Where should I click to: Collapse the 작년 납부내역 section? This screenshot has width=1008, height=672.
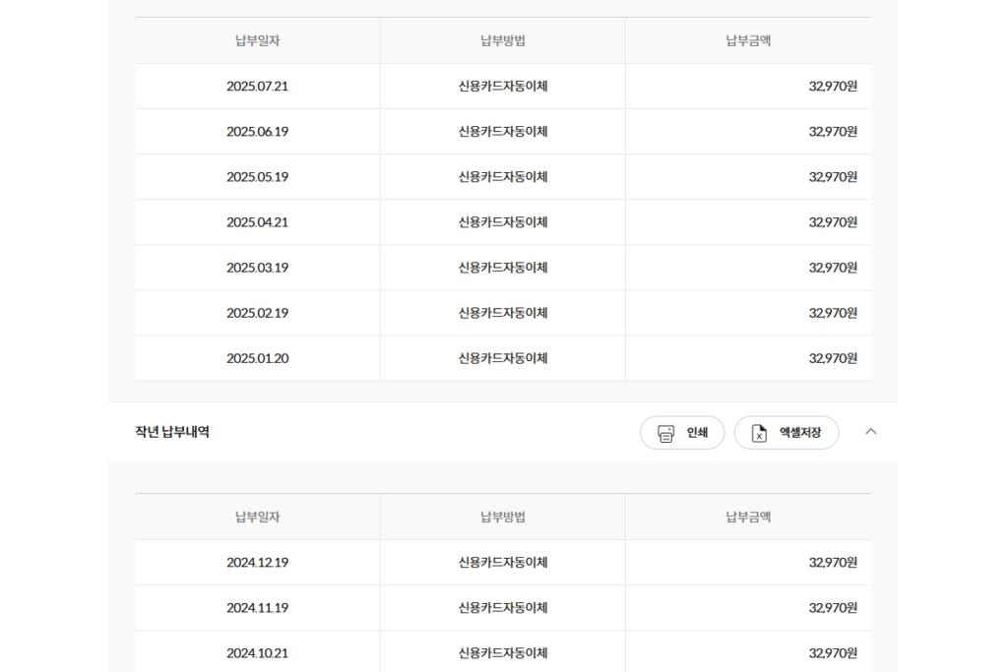pos(870,431)
